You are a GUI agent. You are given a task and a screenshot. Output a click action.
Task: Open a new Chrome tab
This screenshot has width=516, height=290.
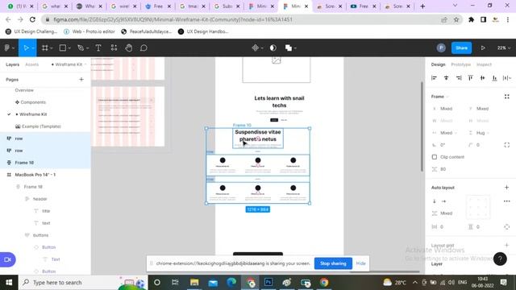point(422,6)
